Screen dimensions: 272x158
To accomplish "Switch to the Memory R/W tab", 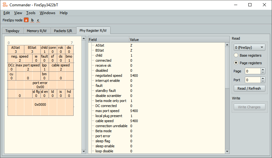I will tap(37, 31).
